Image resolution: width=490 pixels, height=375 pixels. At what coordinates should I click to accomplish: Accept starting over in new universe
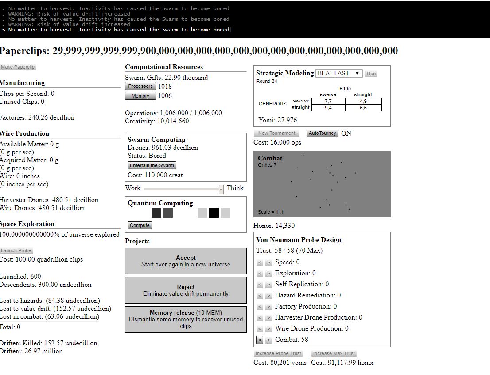(x=186, y=261)
